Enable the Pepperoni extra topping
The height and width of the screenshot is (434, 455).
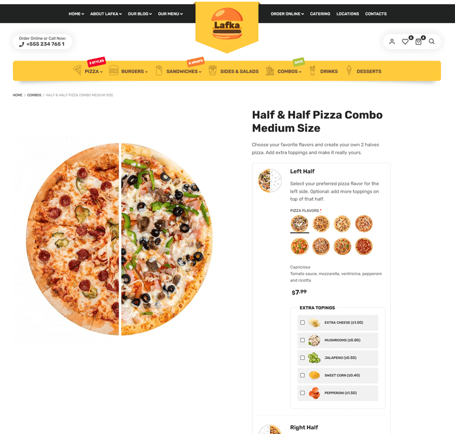coord(302,393)
